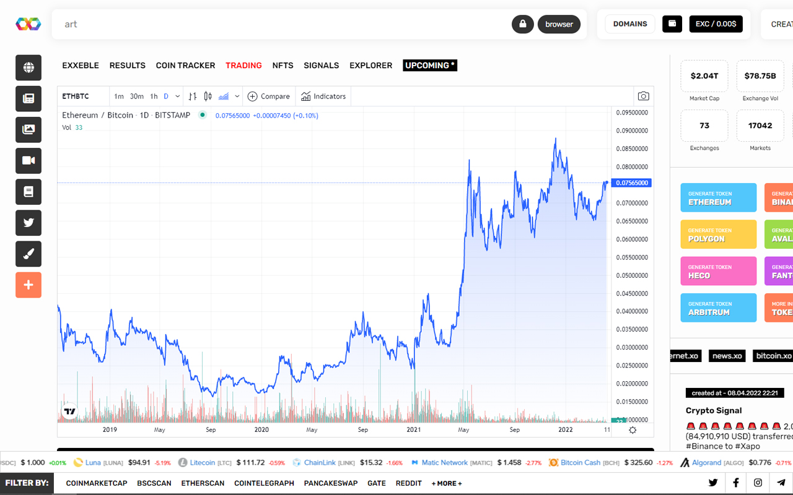This screenshot has width=793, height=495.
Task: Filter by BSCSCAN
Action: pyautogui.click(x=154, y=483)
